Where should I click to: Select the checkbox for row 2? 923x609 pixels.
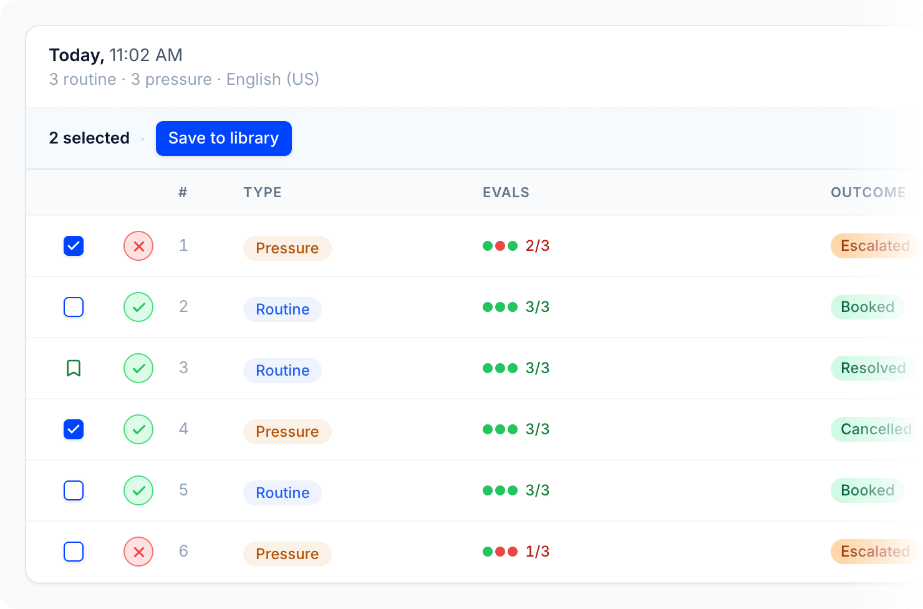74,307
